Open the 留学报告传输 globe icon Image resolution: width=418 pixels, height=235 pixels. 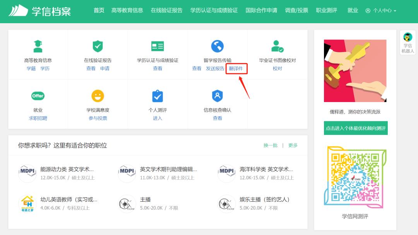tap(217, 46)
